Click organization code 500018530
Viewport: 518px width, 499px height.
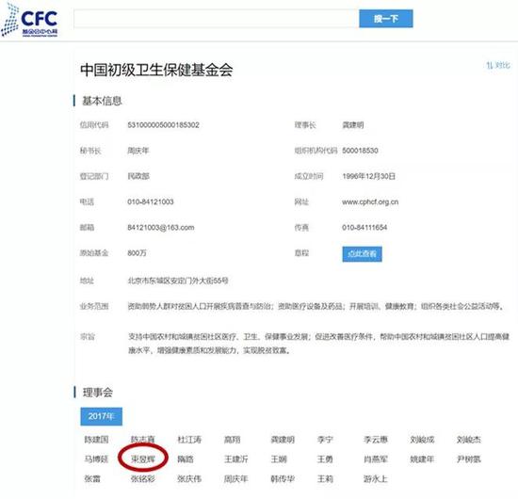point(360,151)
